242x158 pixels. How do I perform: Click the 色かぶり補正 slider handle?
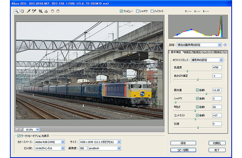click(198, 79)
